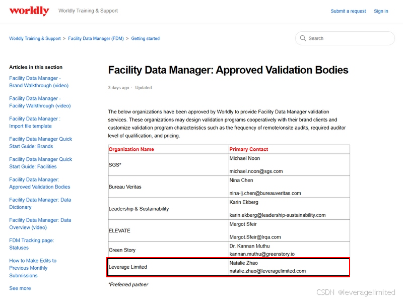This screenshot has height=300, width=403.
Task: Open FDM Tracking page: Statuses article
Action: click(x=32, y=244)
